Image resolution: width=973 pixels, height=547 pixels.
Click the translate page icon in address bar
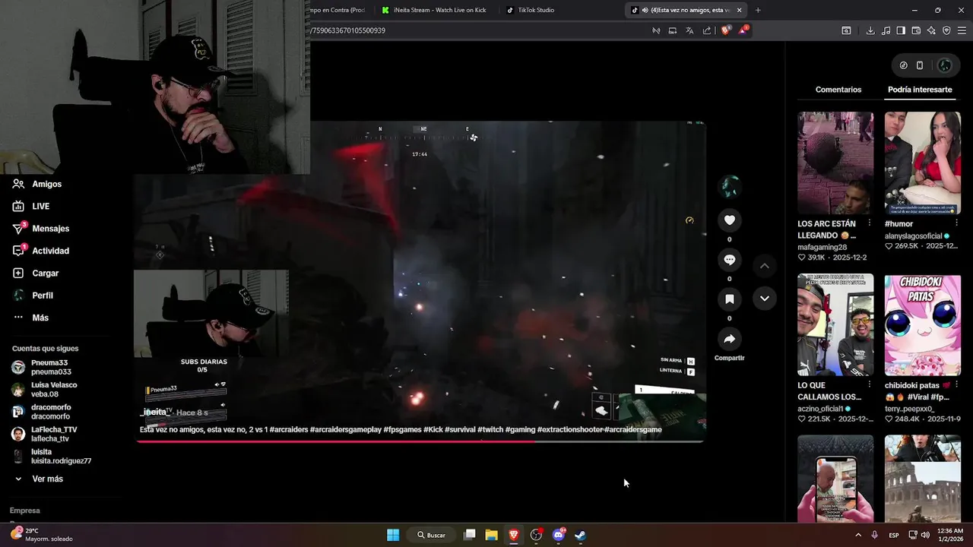[689, 30]
